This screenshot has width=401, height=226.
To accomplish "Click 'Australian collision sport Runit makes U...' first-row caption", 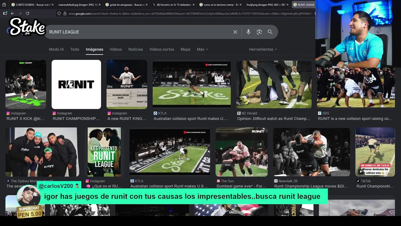I will tap(191, 119).
